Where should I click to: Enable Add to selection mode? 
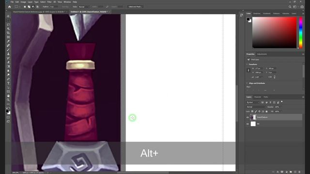[x=29, y=7]
